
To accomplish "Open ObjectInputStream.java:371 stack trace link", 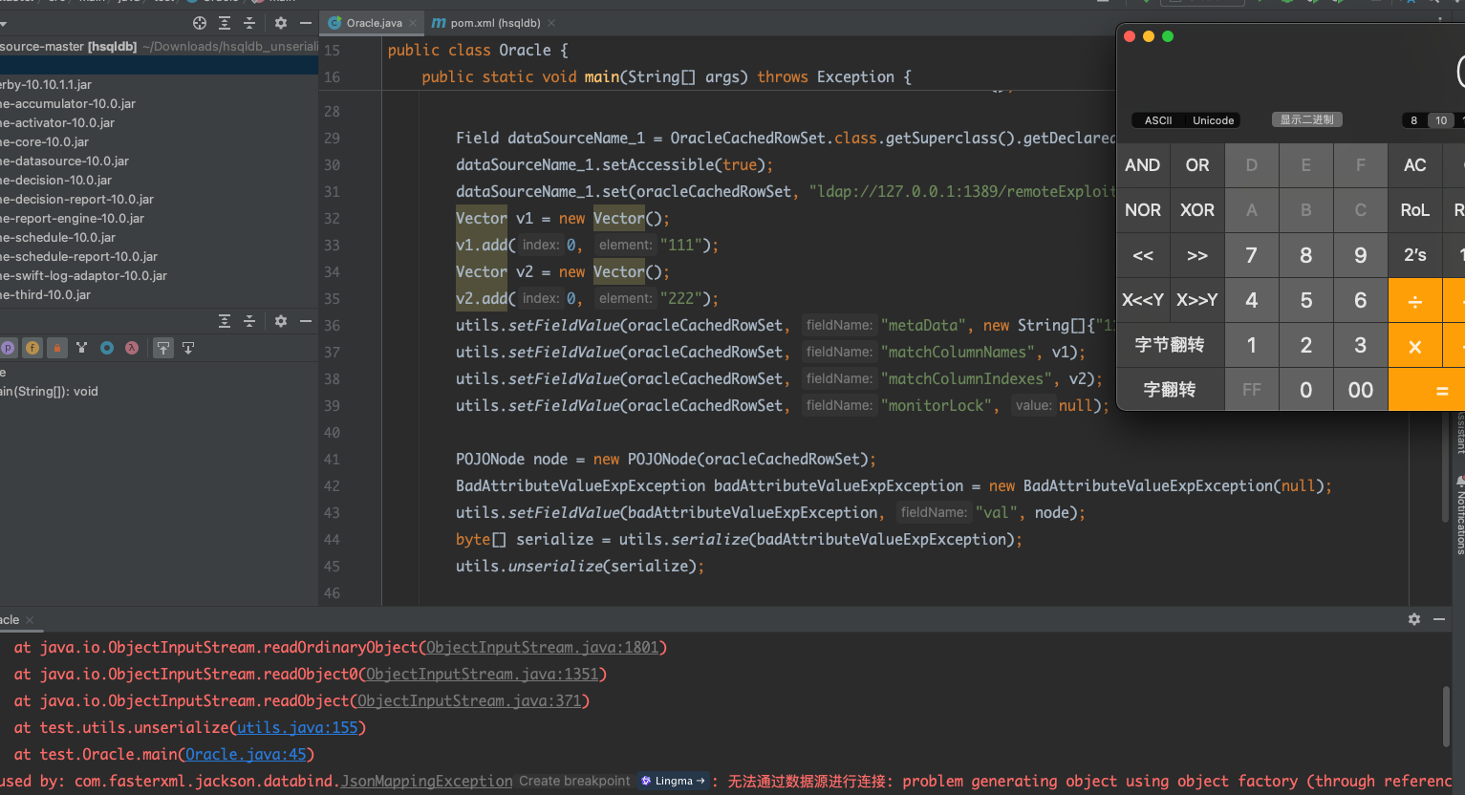I will 469,700.
